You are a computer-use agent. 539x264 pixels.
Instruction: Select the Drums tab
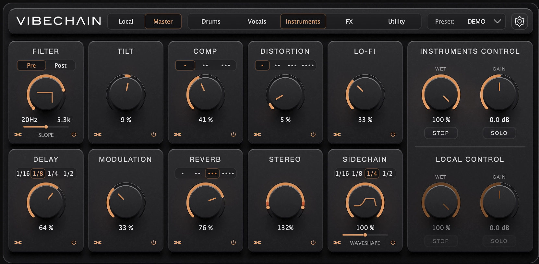tap(211, 21)
